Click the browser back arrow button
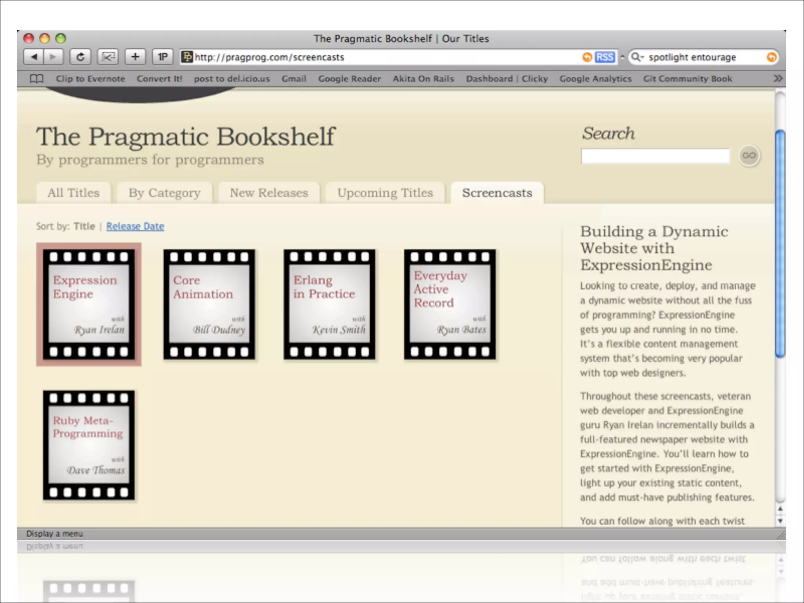Screen dimensions: 804x603 [34, 57]
